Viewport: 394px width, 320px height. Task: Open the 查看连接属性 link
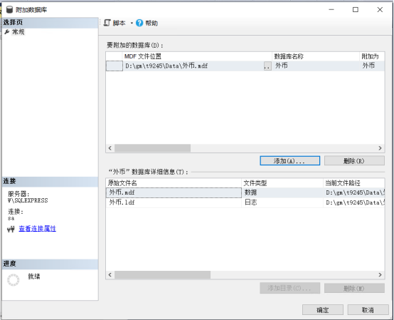pyautogui.click(x=38, y=229)
